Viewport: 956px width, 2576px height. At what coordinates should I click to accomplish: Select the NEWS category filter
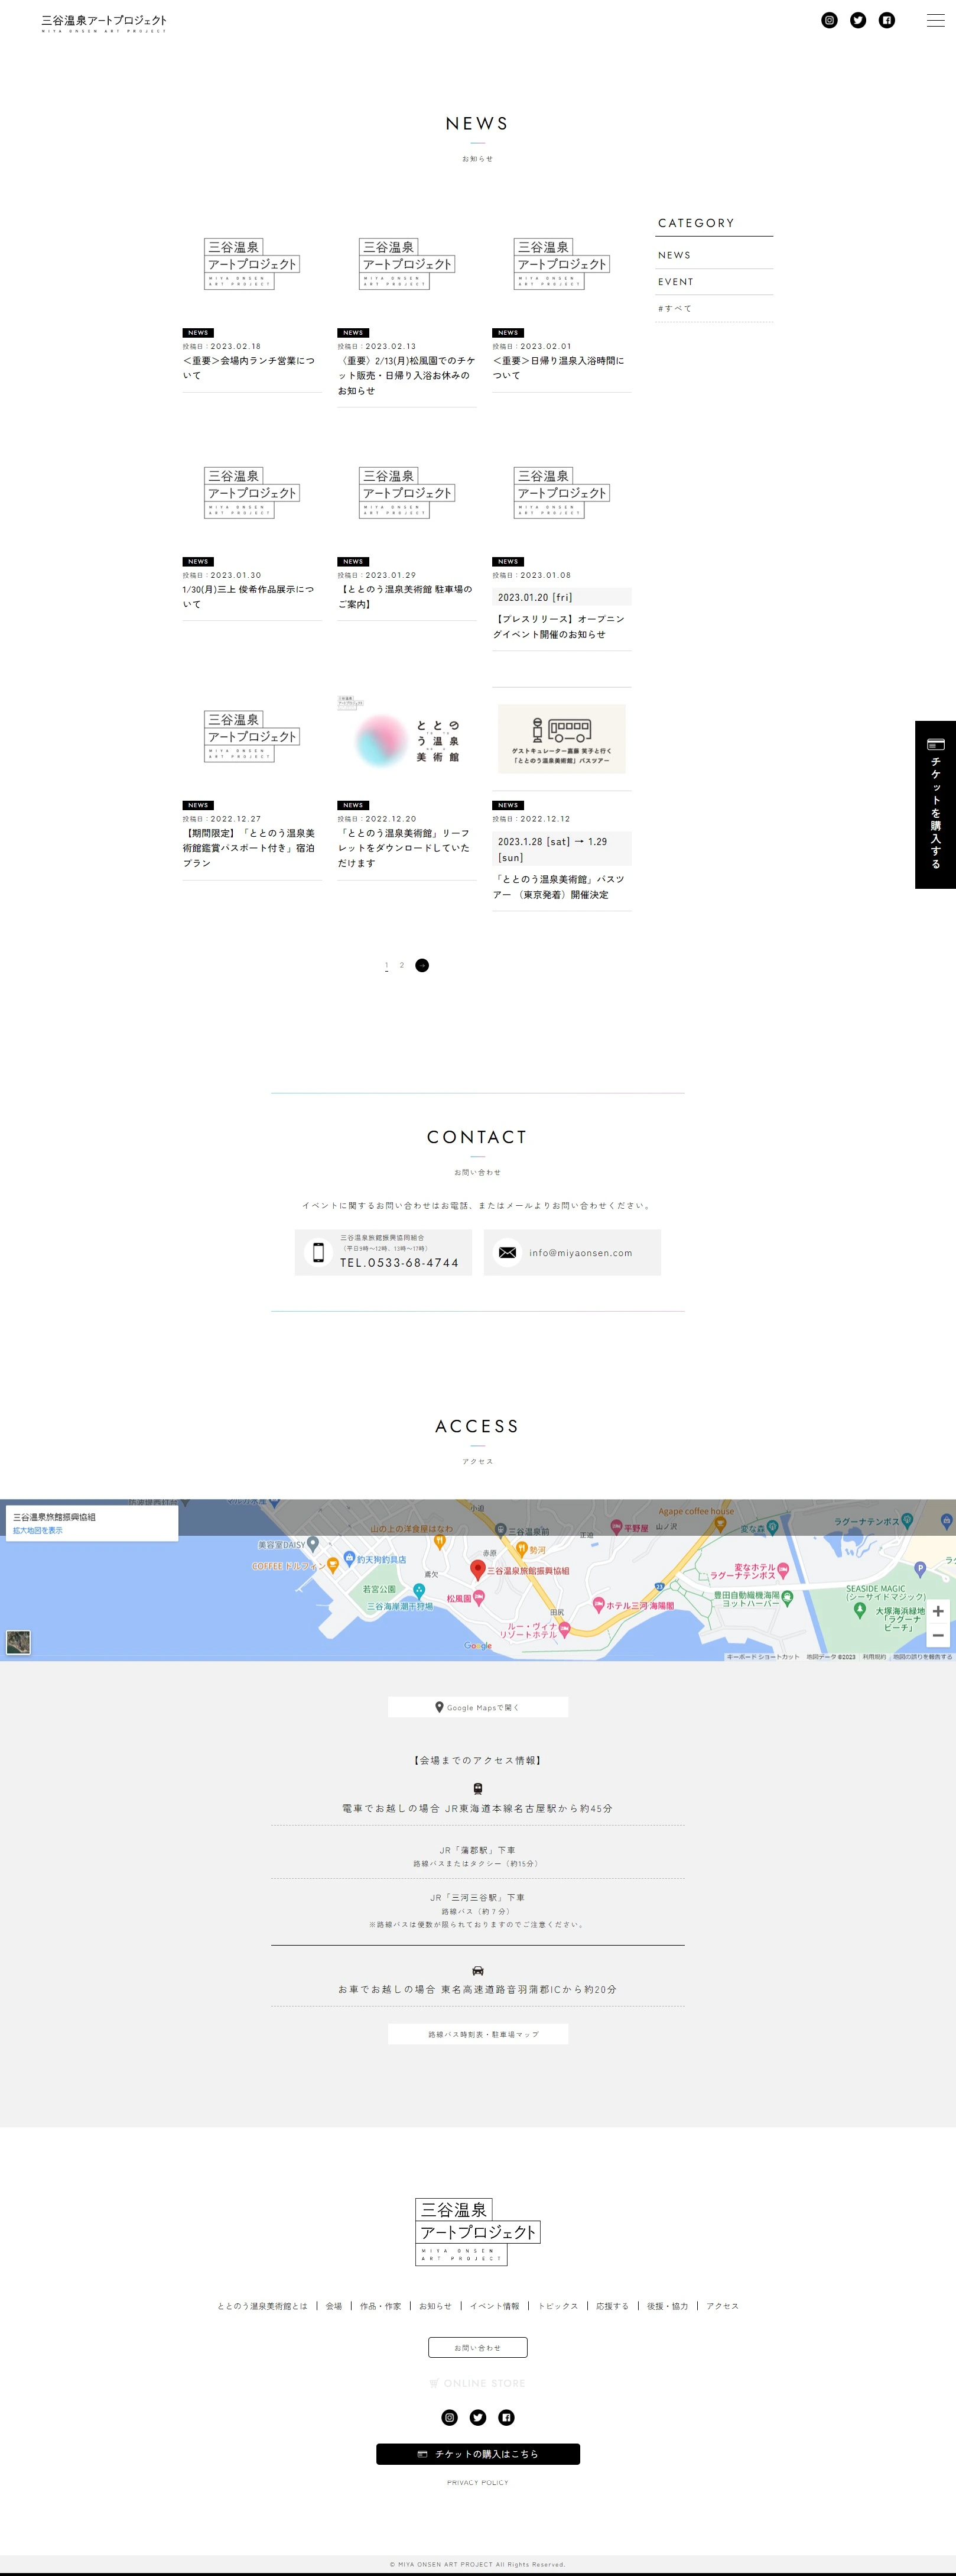pos(674,255)
